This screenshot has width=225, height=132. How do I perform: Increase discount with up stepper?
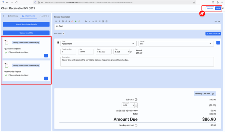pos(136,104)
